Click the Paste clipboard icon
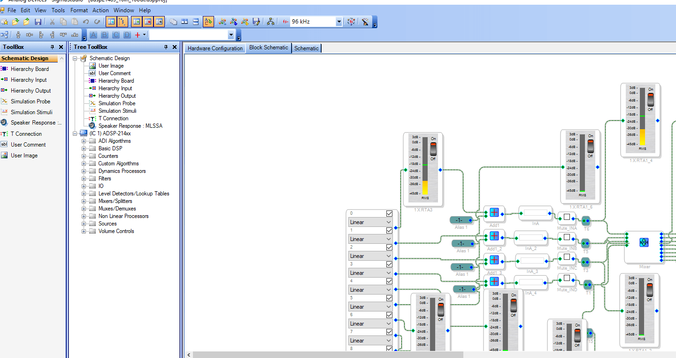 point(75,22)
